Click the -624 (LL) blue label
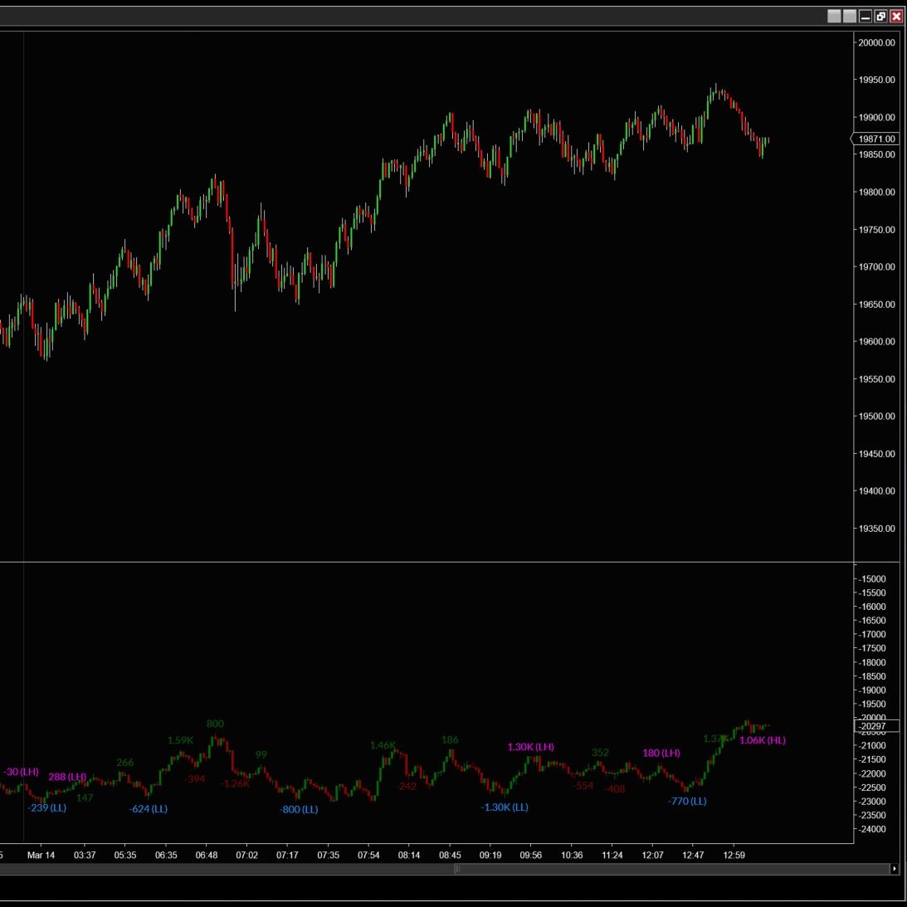This screenshot has width=907, height=907. (148, 808)
